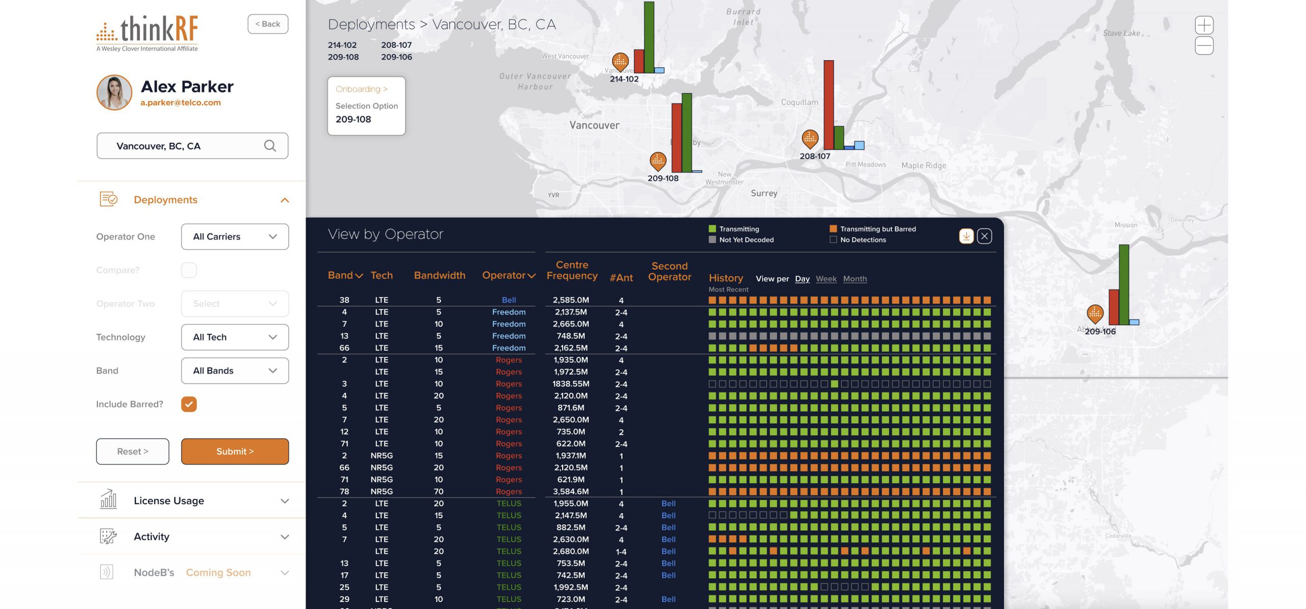The image size is (1306, 609).
Task: Click the tall red bar at 208-107
Action: click(828, 104)
